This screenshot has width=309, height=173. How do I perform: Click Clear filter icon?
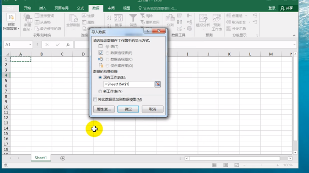pyautogui.click(x=142, y=16)
